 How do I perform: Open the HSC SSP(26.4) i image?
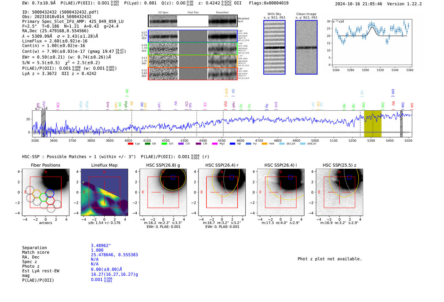coord(281,192)
